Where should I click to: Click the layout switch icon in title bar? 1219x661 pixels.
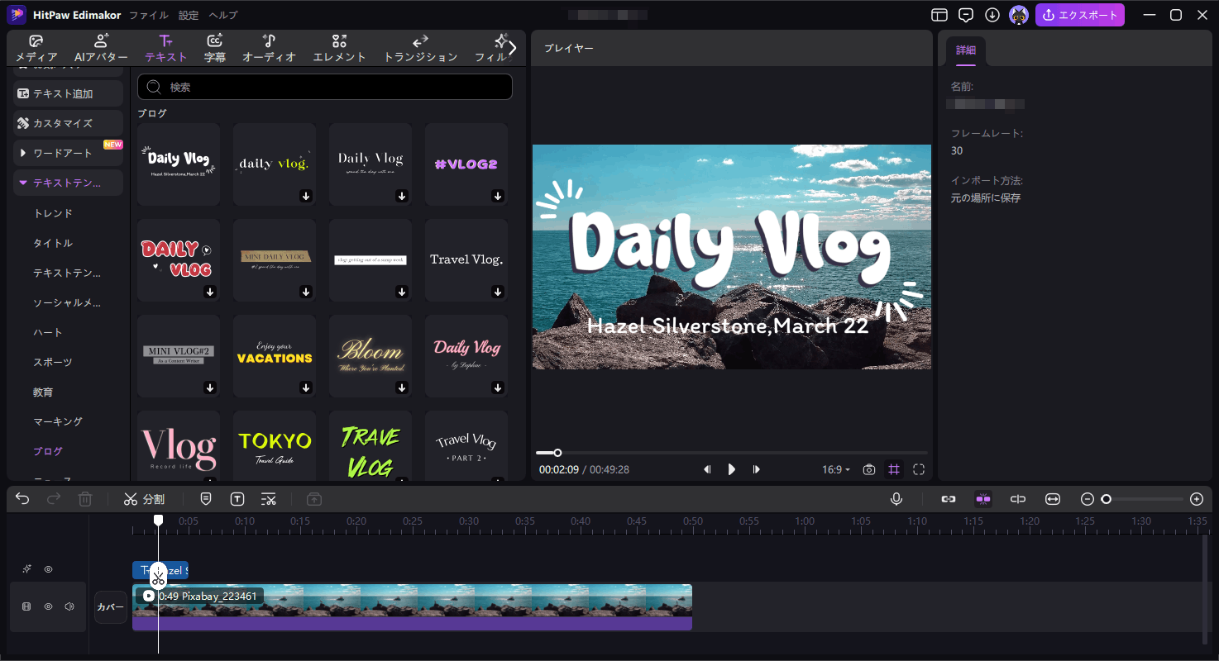click(939, 15)
